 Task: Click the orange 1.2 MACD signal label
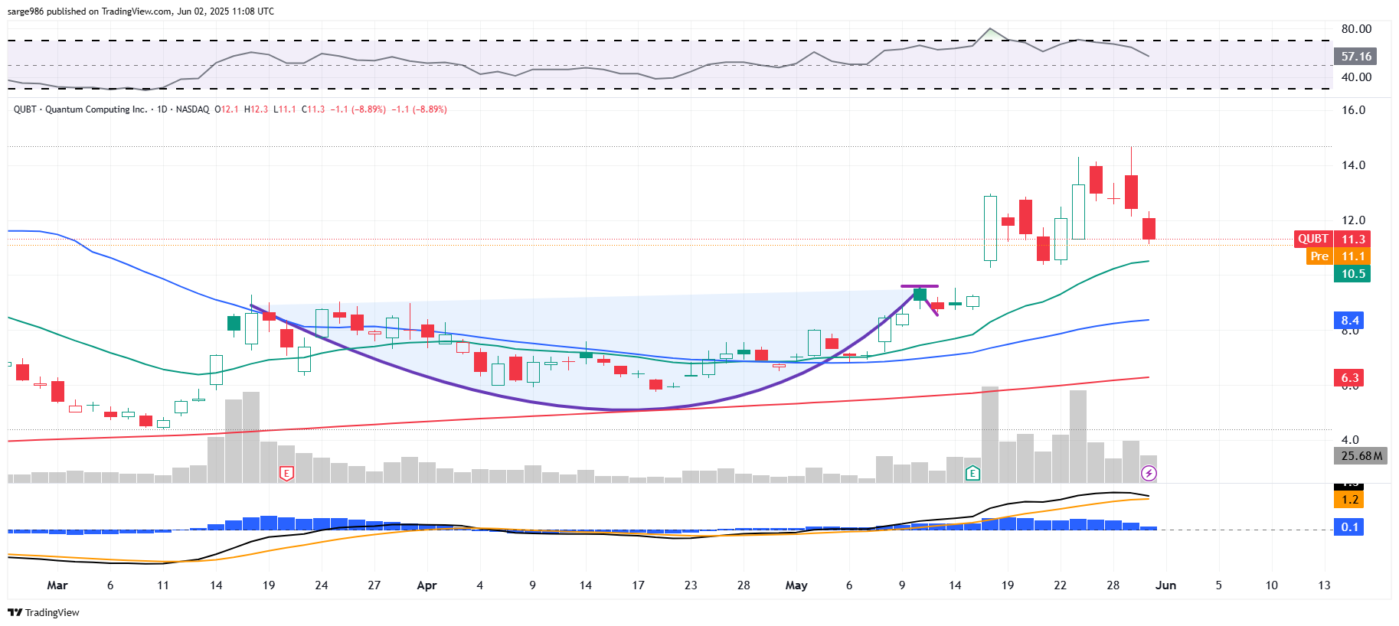1349,500
